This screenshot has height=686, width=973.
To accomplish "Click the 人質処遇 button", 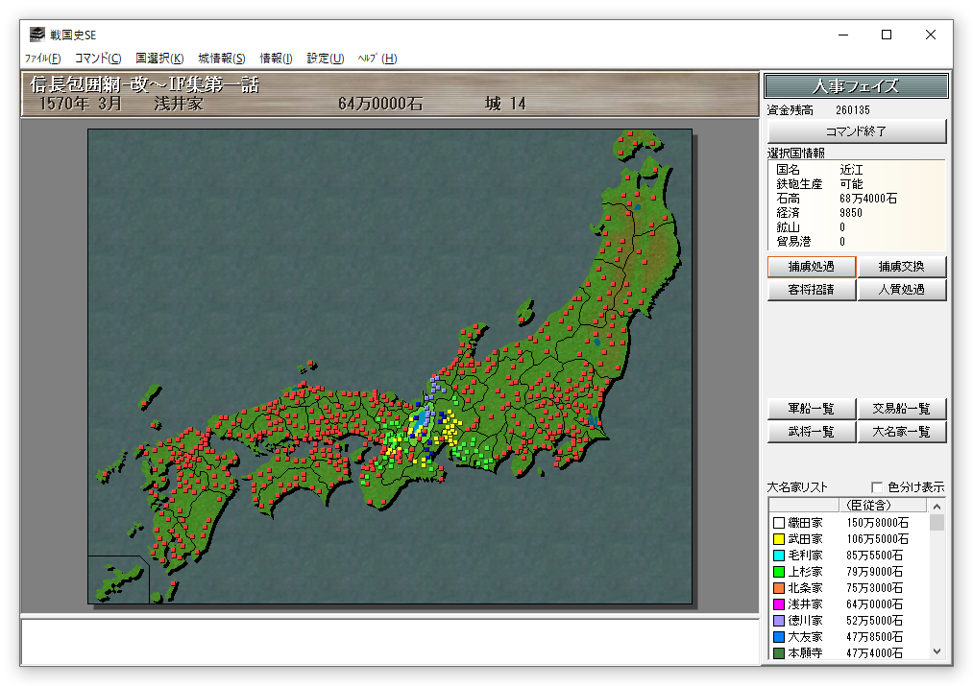I will (x=901, y=290).
